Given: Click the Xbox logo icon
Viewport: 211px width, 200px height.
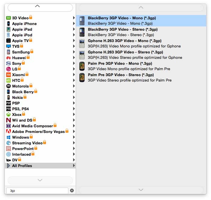Looking at the screenshot, I should [8, 115].
